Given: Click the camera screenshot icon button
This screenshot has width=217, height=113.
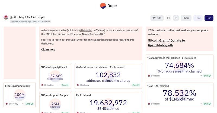Looking at the screenshot, I should tap(176, 18).
